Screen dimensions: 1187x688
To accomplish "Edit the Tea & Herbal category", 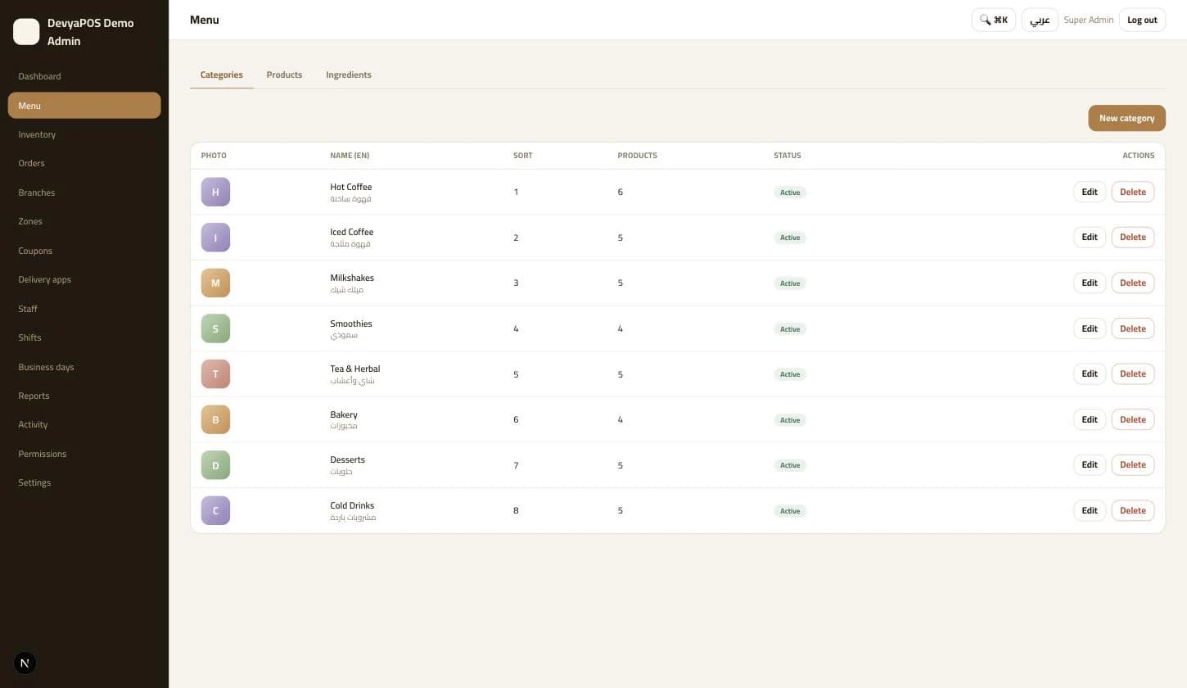I will pyautogui.click(x=1089, y=374).
